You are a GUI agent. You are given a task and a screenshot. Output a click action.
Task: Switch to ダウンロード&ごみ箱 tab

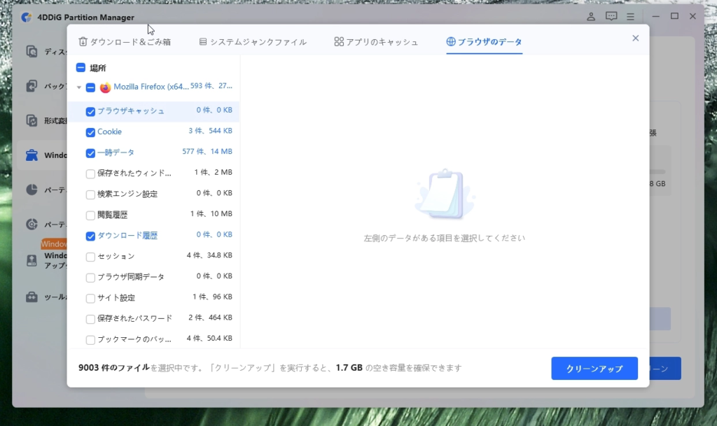[125, 42]
